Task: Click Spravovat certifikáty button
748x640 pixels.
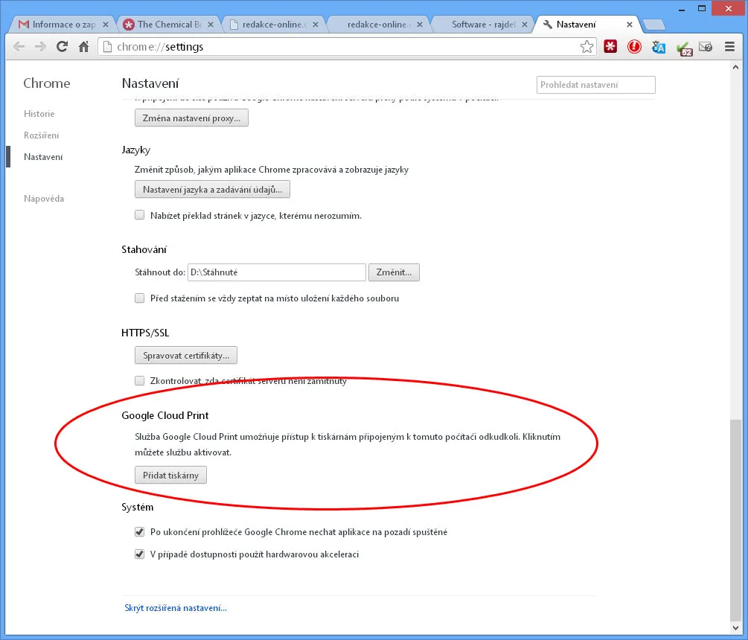Action: (x=186, y=355)
